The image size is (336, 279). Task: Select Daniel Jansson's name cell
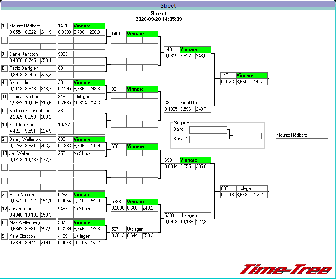pos(32,54)
